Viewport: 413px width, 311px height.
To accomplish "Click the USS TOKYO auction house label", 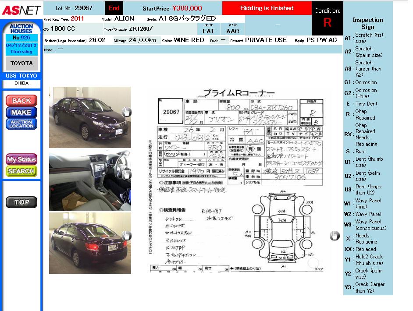I will point(21,76).
